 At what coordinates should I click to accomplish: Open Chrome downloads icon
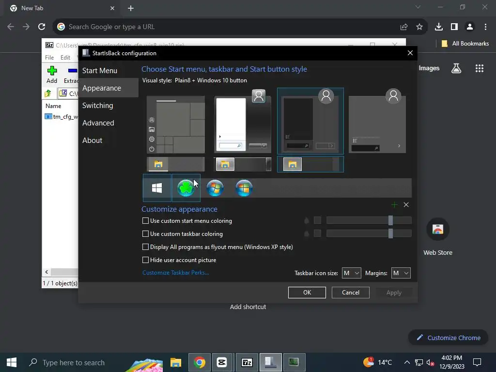click(439, 27)
